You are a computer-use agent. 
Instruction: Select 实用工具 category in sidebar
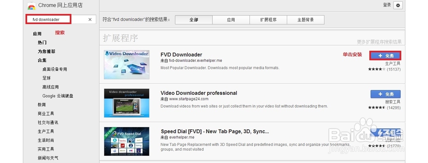[46, 149]
